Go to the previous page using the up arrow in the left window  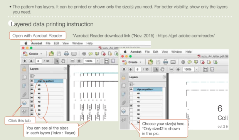tap(25, 61)
